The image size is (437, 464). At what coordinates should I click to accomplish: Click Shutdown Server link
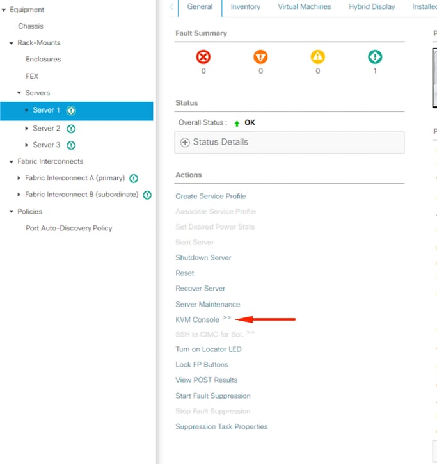pos(203,258)
